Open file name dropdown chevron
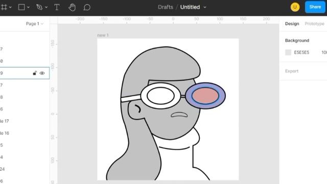The width and height of the screenshot is (327, 184). click(x=205, y=7)
